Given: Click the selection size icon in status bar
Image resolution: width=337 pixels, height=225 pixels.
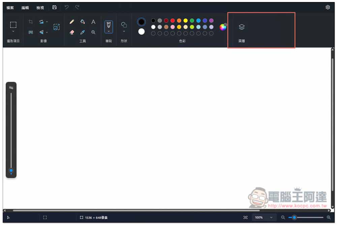Looking at the screenshot, I should click(x=45, y=218).
